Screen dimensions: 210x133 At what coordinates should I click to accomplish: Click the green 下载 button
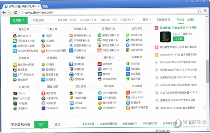(178, 39)
